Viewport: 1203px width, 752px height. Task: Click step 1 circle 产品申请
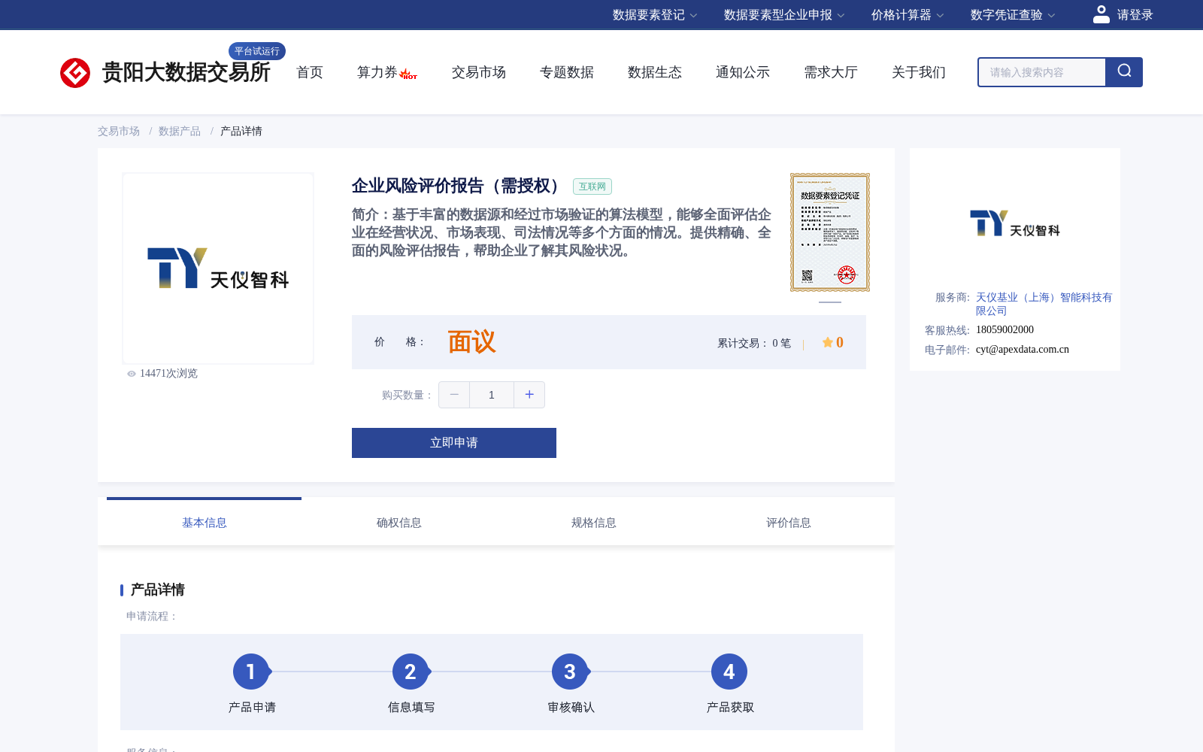(x=251, y=672)
